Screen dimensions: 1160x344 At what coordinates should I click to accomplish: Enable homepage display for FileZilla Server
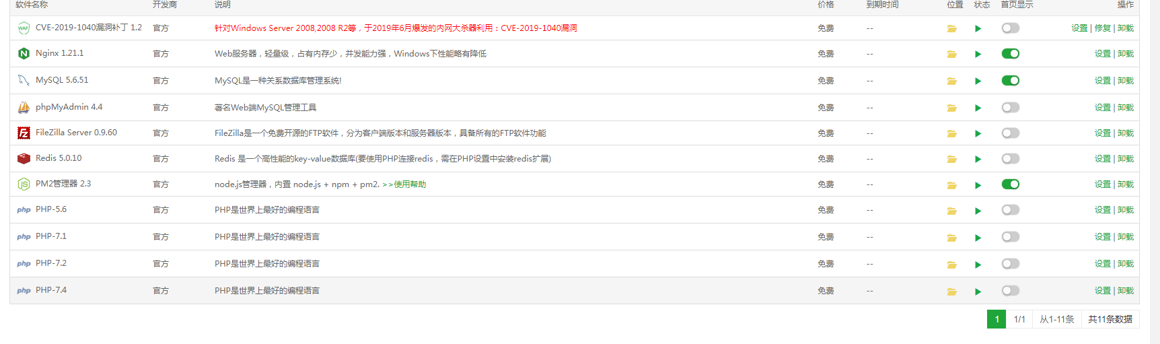1010,133
